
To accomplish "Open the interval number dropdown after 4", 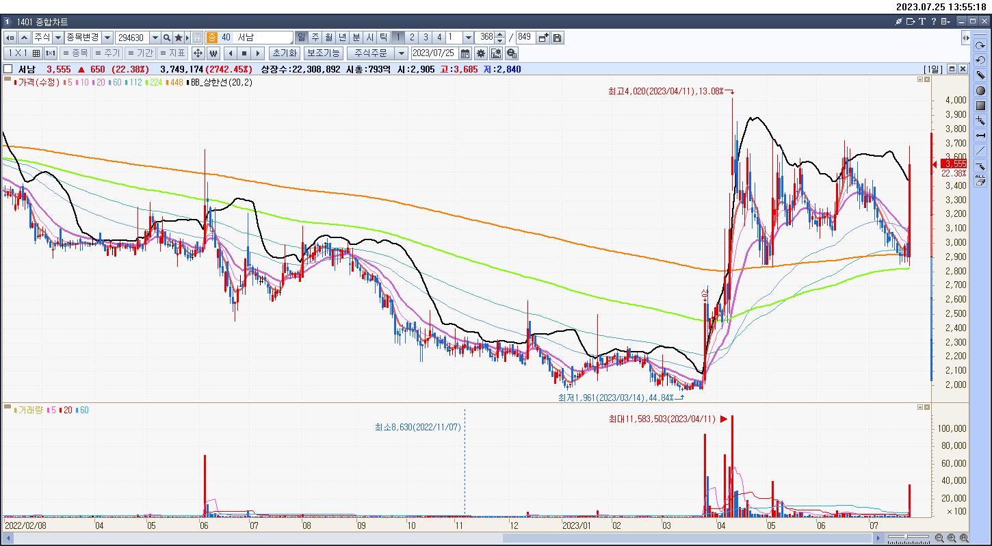I will tap(469, 38).
